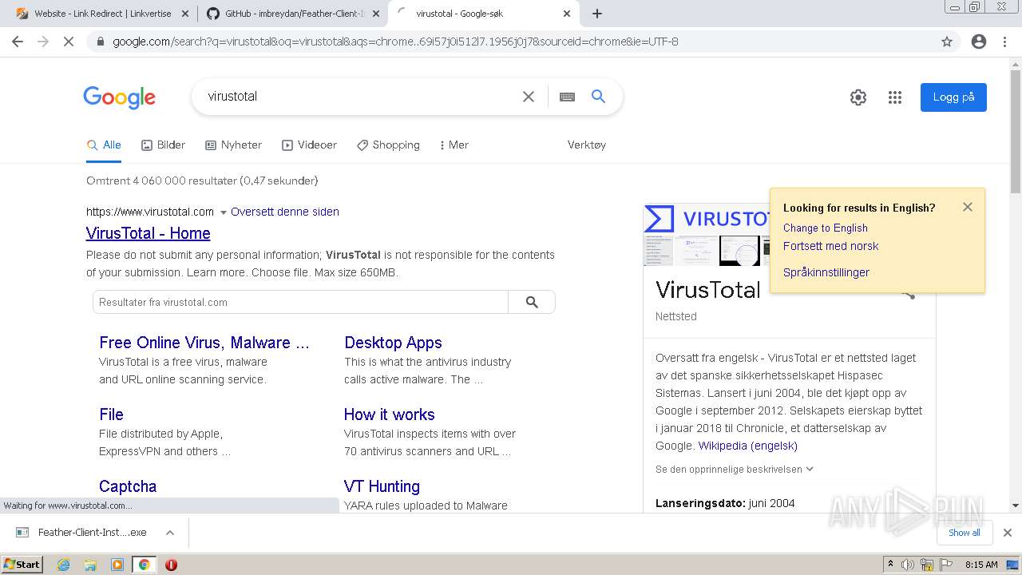Viewport: 1022px width, 575px height.
Task: Close the GitHub Feather-Client tab
Action: [x=376, y=14]
